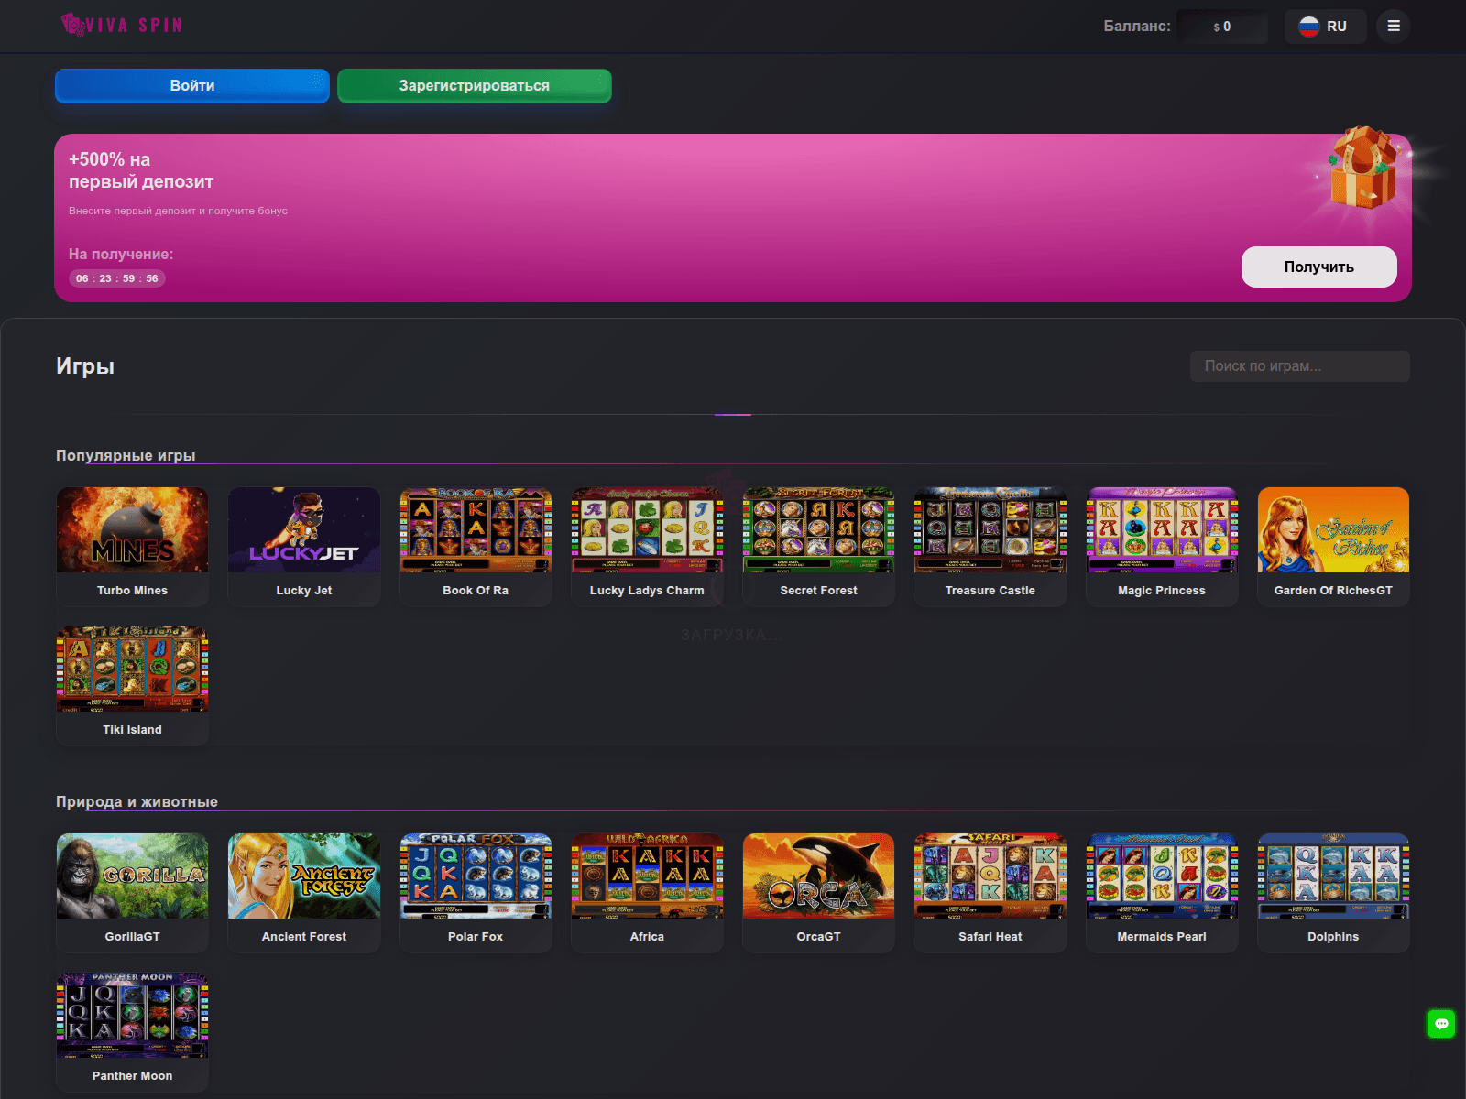The width and height of the screenshot is (1466, 1099).
Task: Launch Treasure Castle game thumbnail
Action: click(x=990, y=530)
